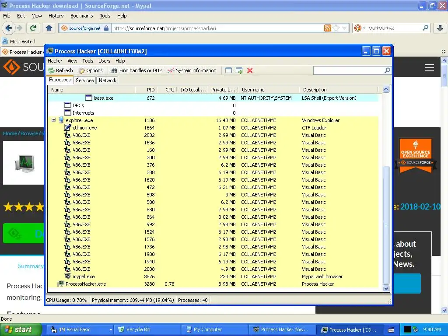Click the find window and thread icon
Image resolution: width=448 pixels, height=336 pixels.
pos(239,70)
